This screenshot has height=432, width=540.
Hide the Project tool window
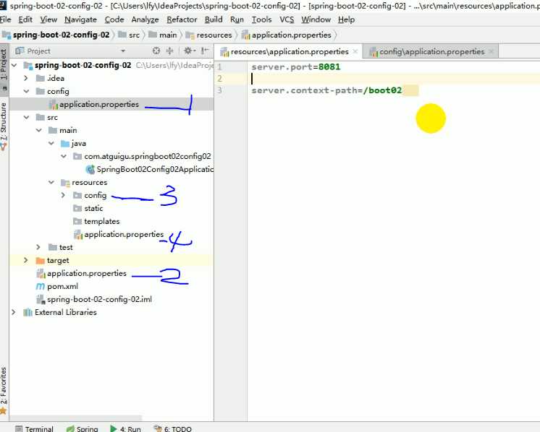coord(205,51)
